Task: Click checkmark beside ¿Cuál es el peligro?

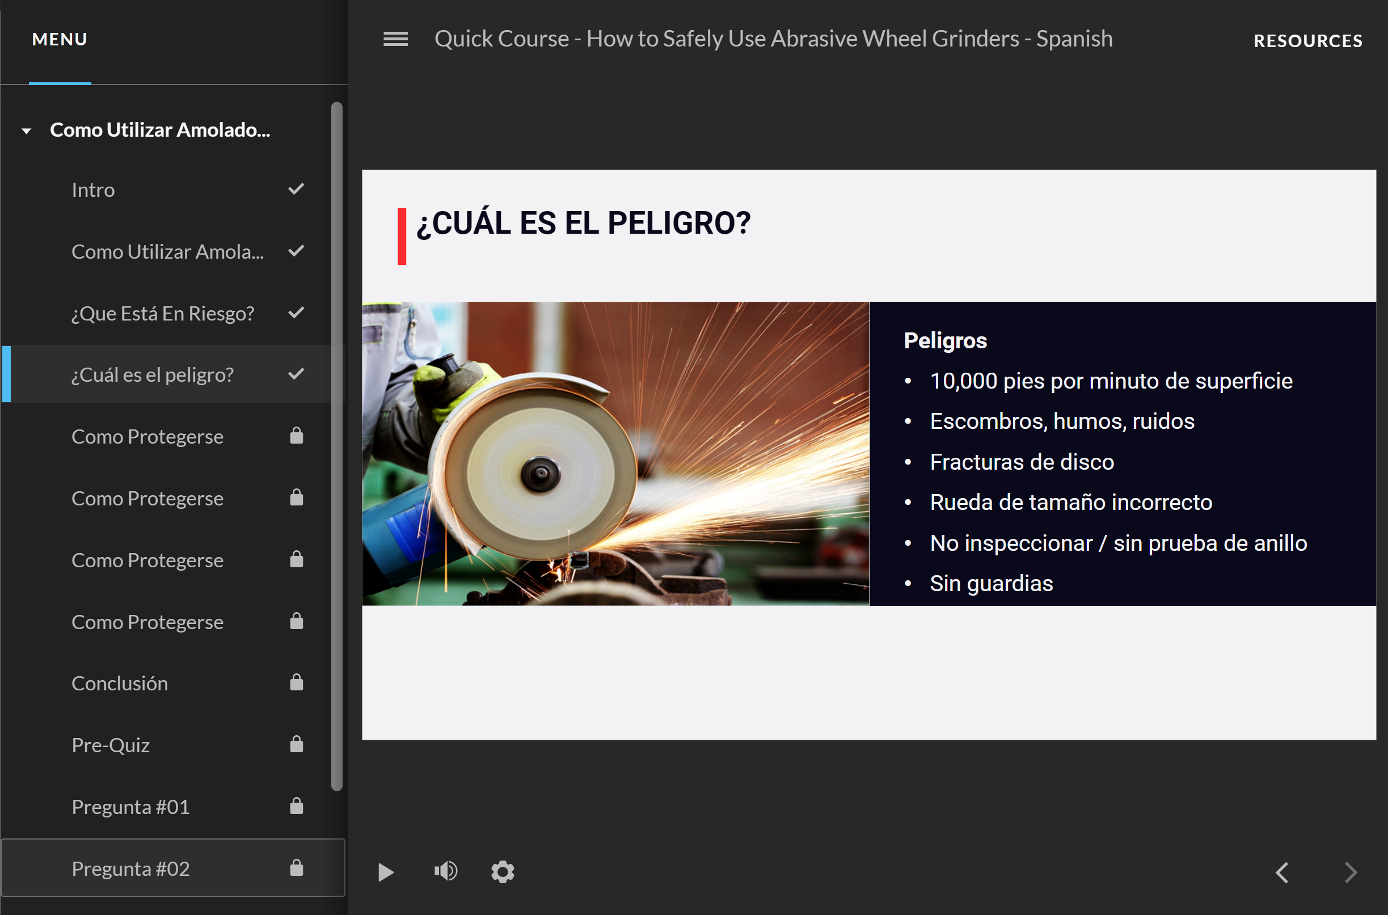Action: 297,373
